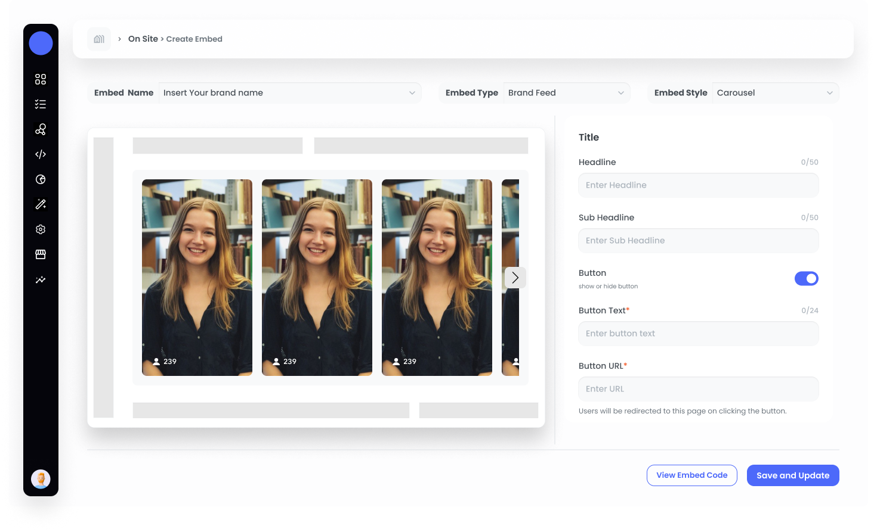Image resolution: width=877 pixels, height=532 pixels.
Task: Click Save and Update button
Action: [x=793, y=475]
